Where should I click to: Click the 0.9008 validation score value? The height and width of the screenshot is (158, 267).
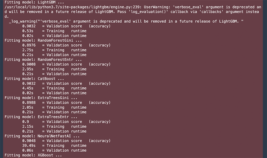click(29, 64)
